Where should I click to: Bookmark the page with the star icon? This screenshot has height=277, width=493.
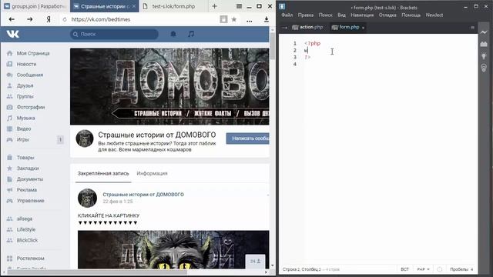tap(234, 19)
